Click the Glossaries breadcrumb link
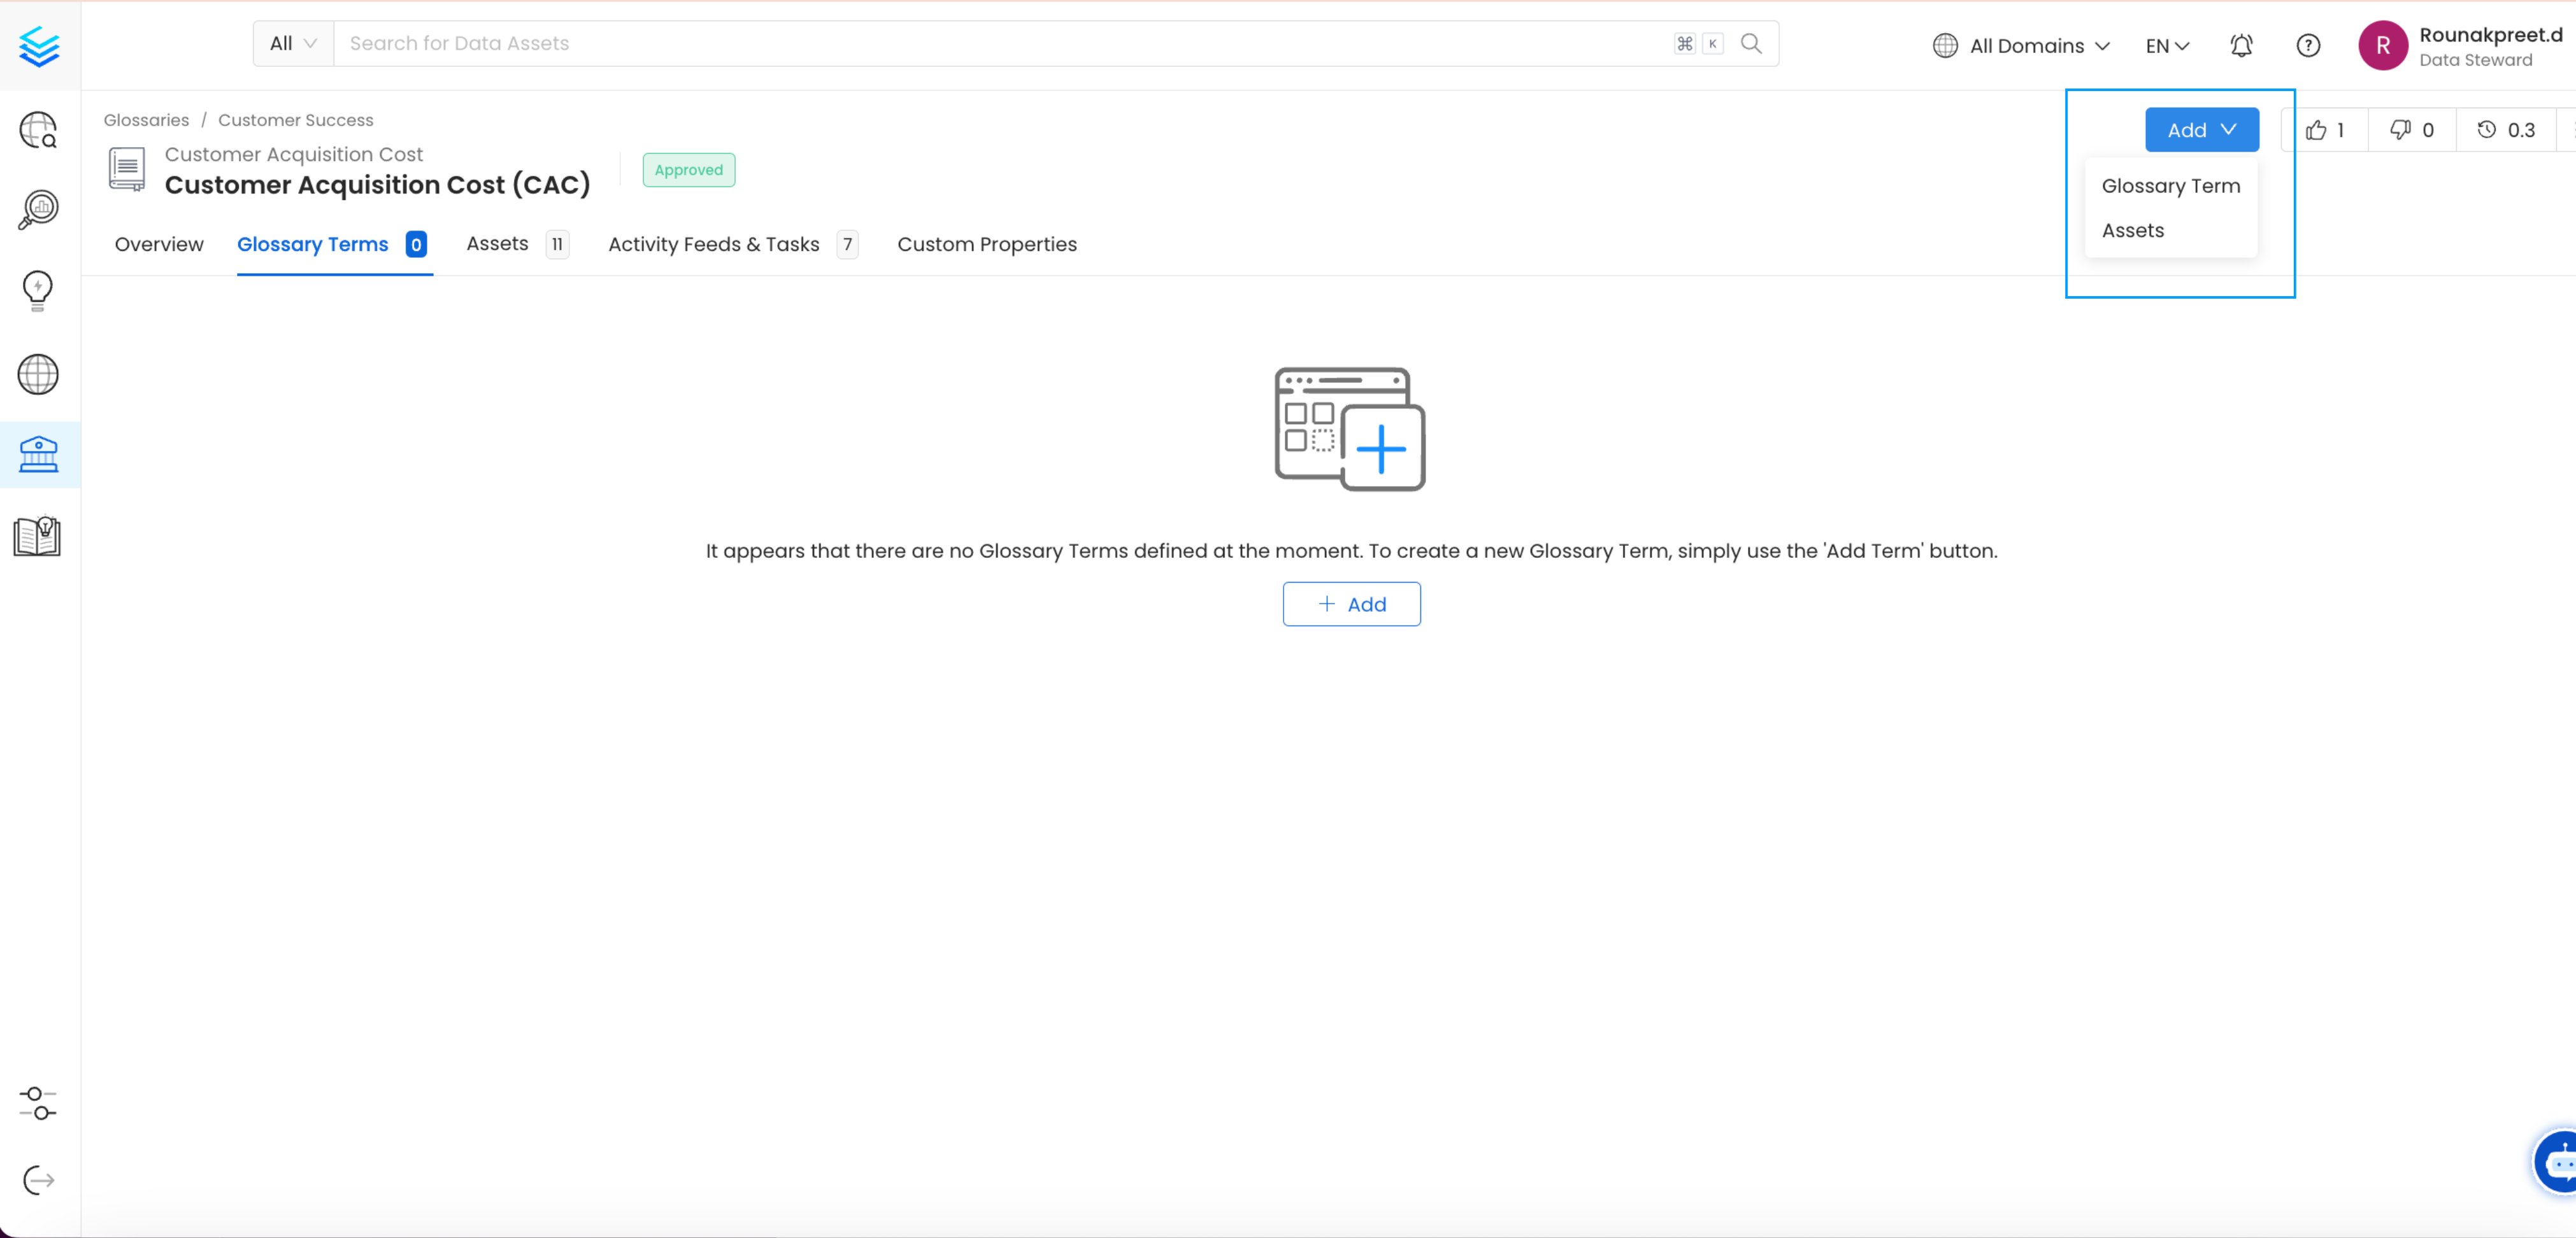The width and height of the screenshot is (2576, 1238). (146, 120)
